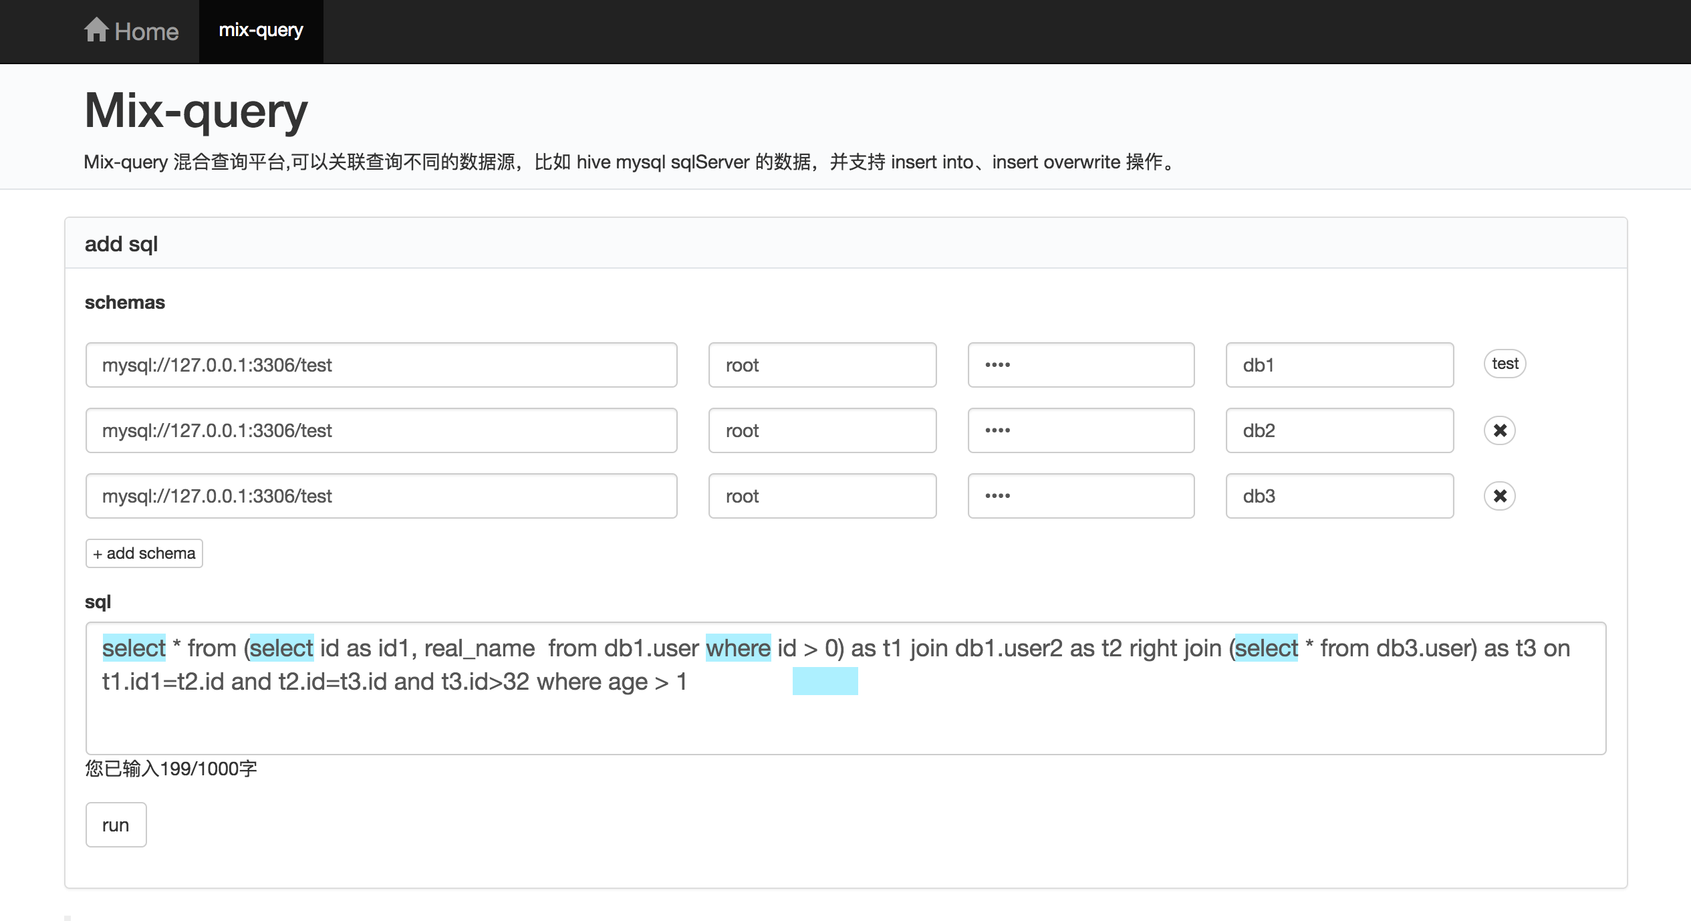The height and width of the screenshot is (921, 1691).
Task: Remove the db3 schema row
Action: pos(1499,496)
